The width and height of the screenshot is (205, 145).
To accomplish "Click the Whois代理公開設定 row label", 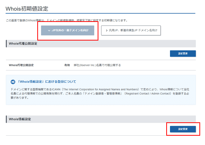I will (21, 65).
